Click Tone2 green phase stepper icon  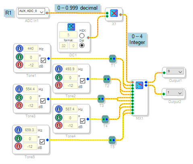59,77
